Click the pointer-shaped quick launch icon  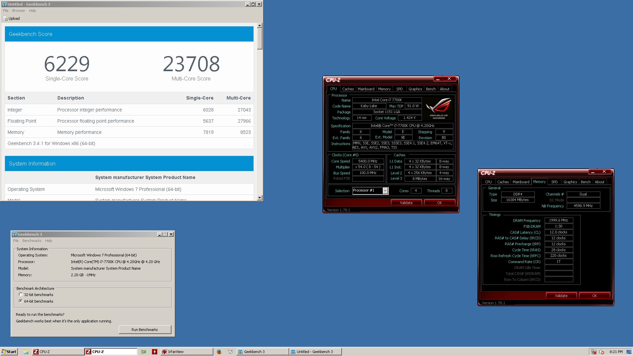pos(230,352)
